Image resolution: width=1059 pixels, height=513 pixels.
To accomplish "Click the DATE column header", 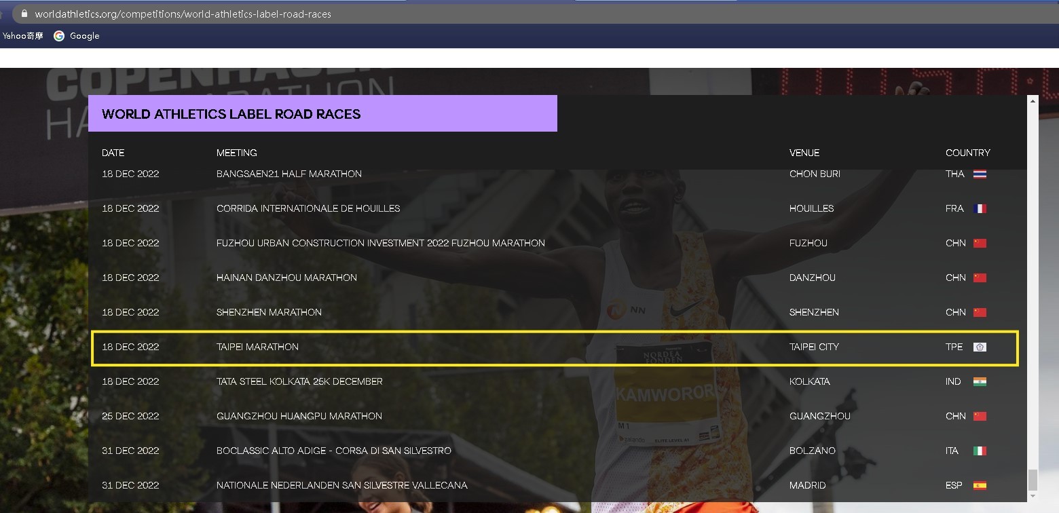I will click(x=113, y=153).
